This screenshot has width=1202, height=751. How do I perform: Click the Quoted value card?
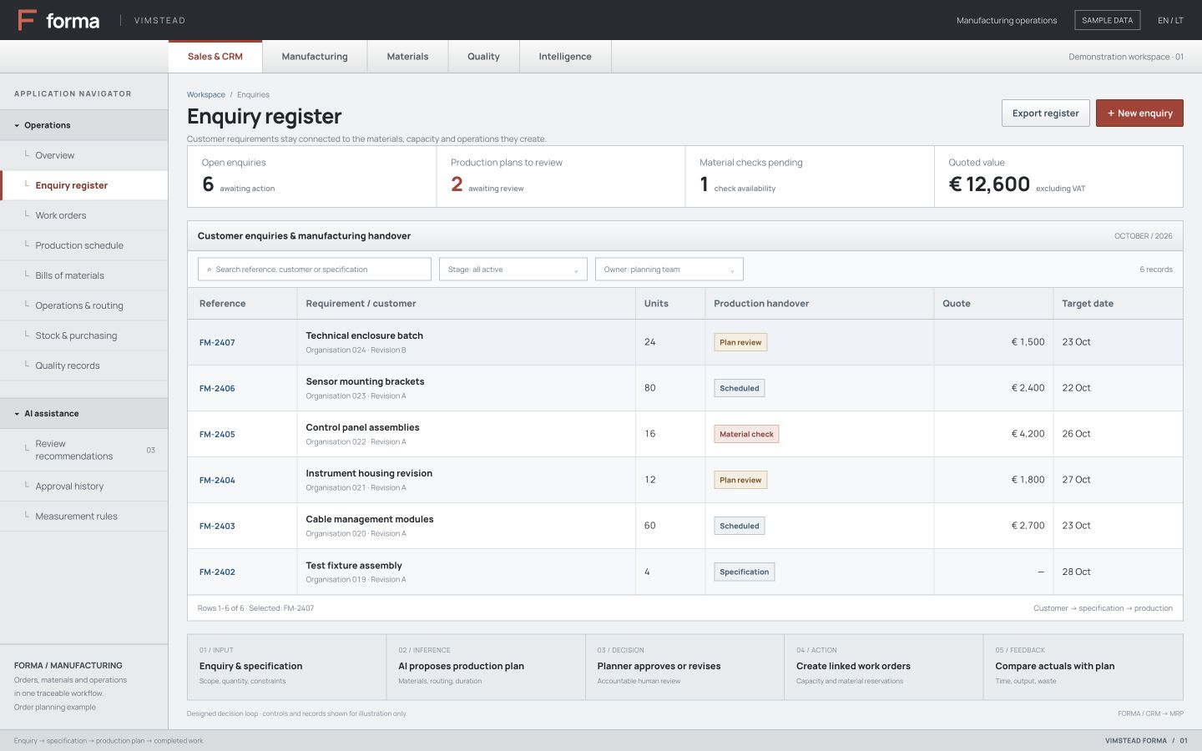pos(1058,177)
